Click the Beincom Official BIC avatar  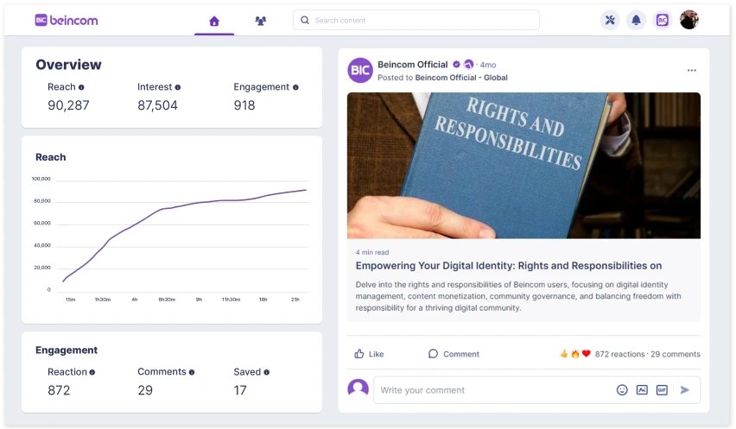point(360,70)
